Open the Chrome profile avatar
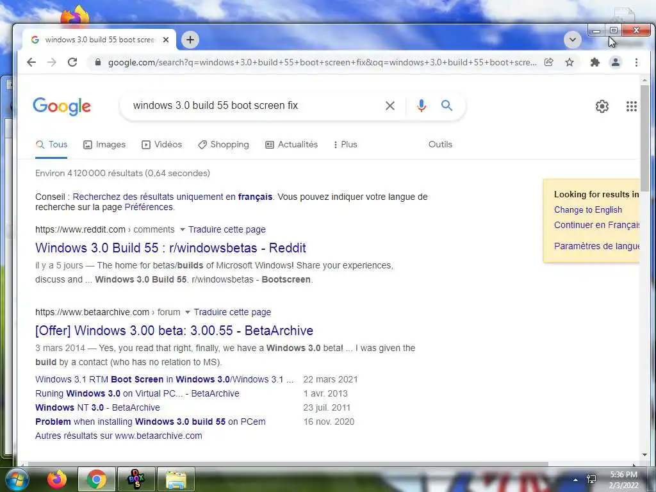This screenshot has height=492, width=656. 616,62
